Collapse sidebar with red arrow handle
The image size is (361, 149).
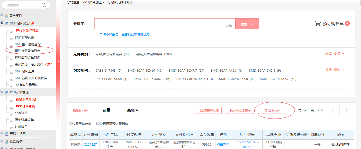tap(58, 61)
